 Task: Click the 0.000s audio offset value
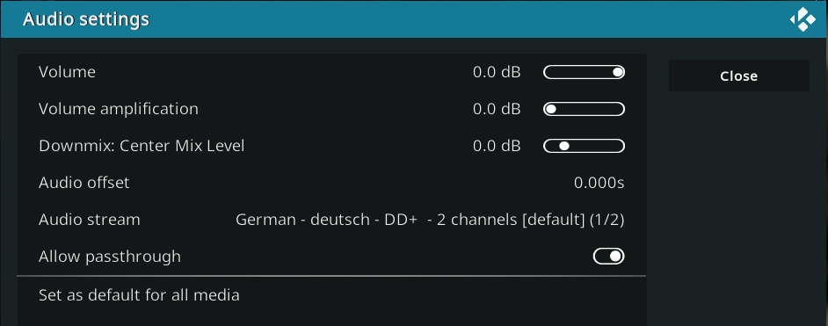(599, 183)
